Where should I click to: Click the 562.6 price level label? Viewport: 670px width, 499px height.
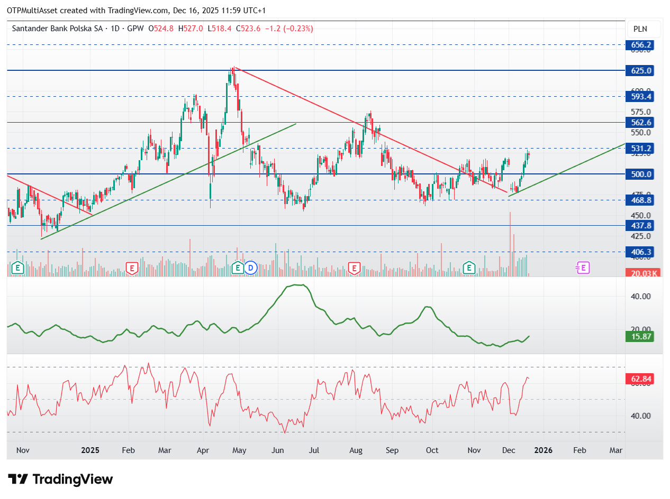pyautogui.click(x=640, y=122)
